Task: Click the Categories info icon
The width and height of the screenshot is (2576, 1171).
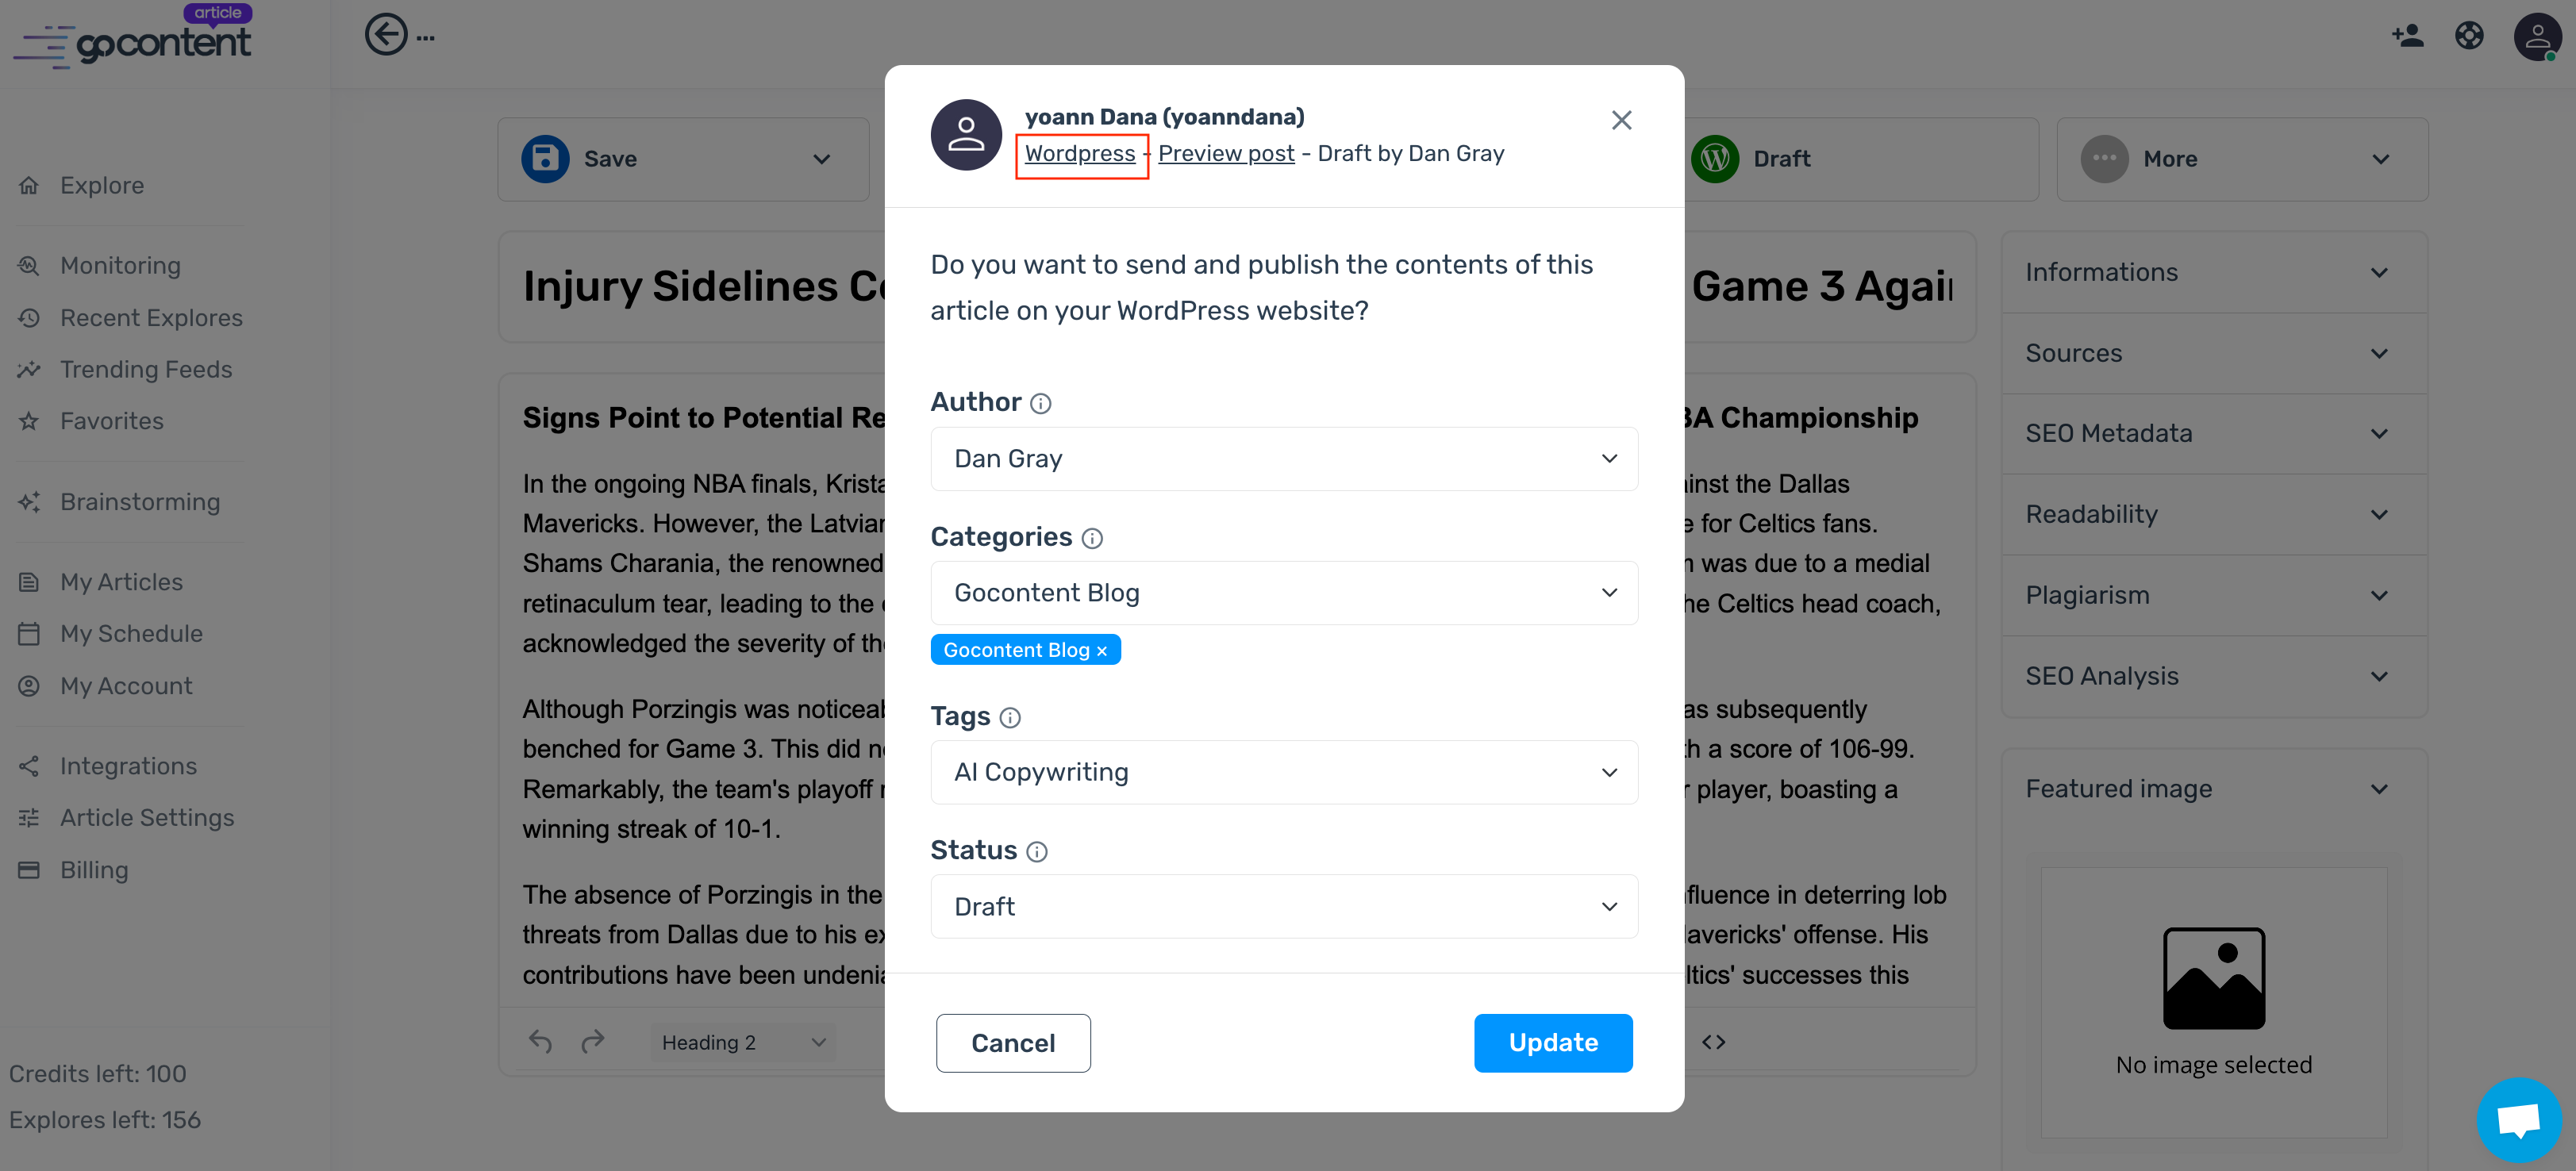Action: [x=1092, y=538]
